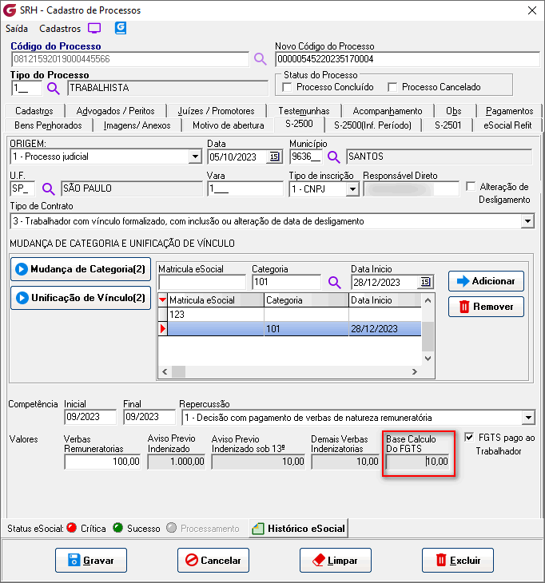
Task: Switch to the S-2501 tab
Action: tap(448, 125)
